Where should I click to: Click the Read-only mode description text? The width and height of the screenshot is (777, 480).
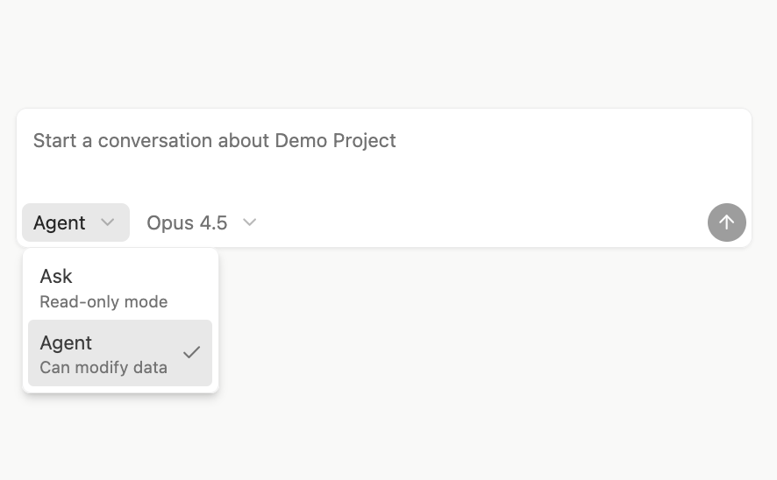(103, 301)
